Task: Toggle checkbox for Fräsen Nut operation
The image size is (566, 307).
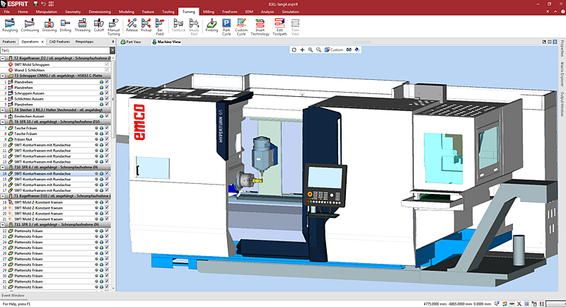Action: [107, 139]
